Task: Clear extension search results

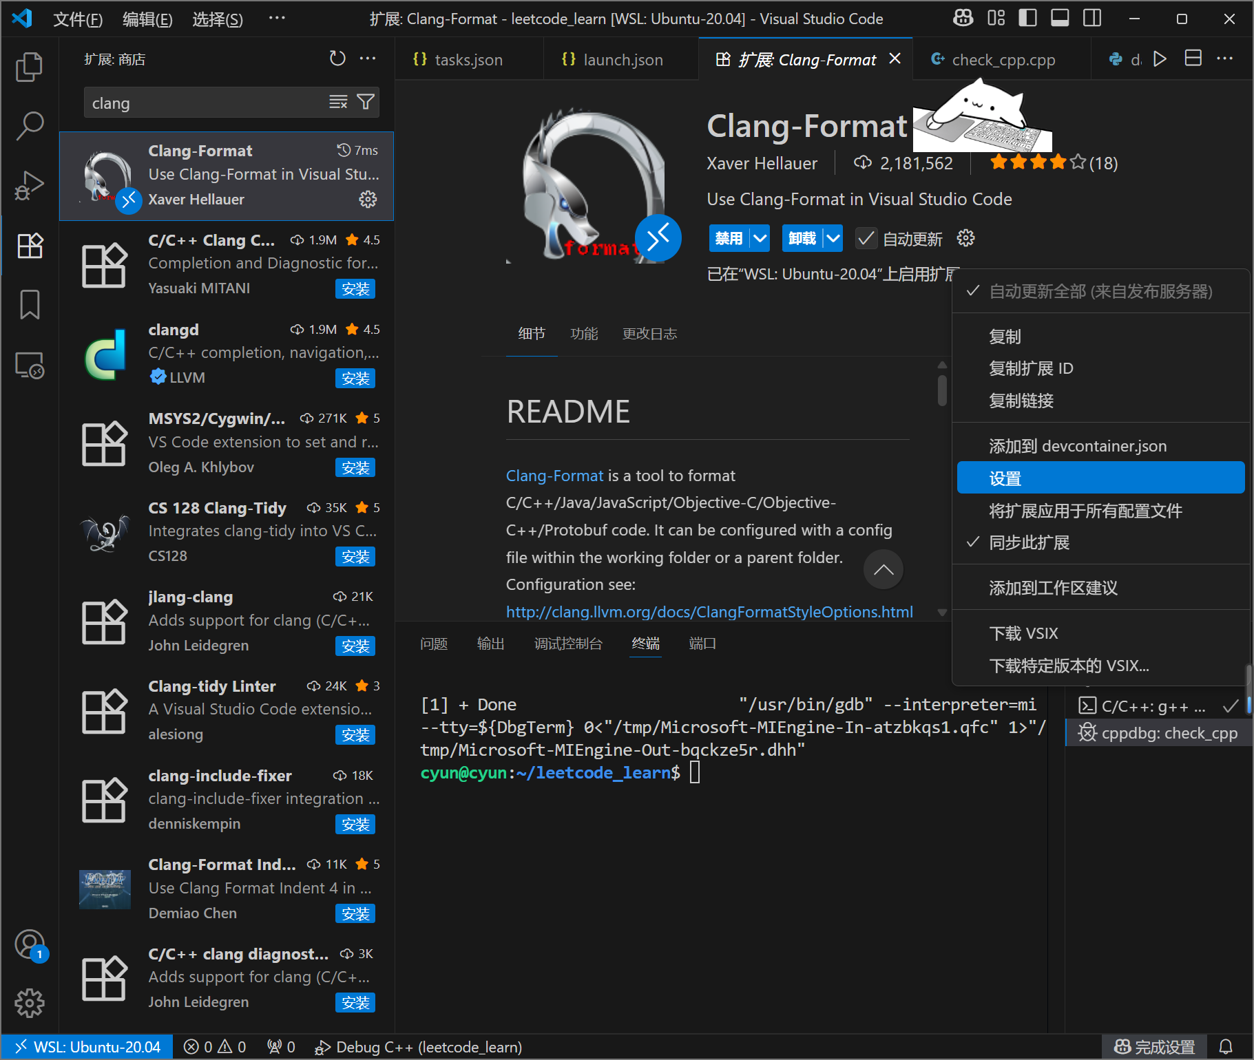Action: [338, 102]
